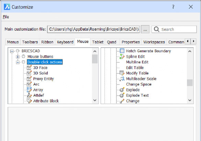Collapse the BRICSCAD root tree node
This screenshot has height=141, width=201.
coord(12,51)
